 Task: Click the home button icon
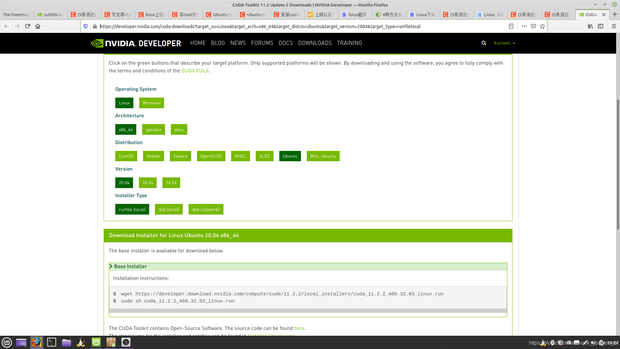[x=38, y=26]
